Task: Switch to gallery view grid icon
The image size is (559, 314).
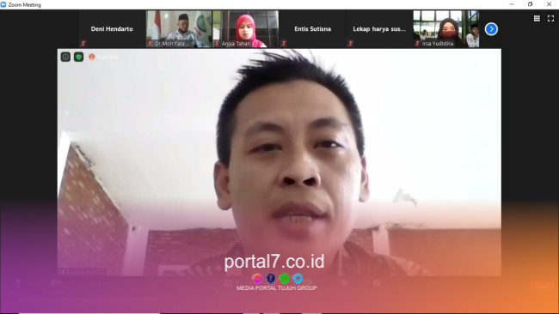Action: pos(537,19)
